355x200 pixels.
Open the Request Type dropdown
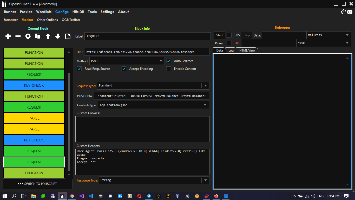(153, 85)
